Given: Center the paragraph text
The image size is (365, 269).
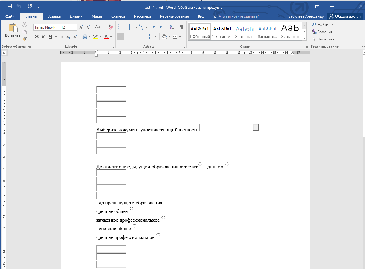Looking at the screenshot, I should click(127, 37).
